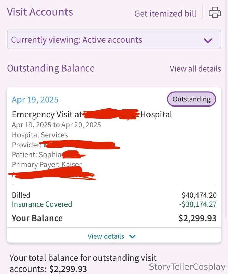The height and width of the screenshot is (274, 228).
Task: Expand the Currently viewing accounts dropdown
Action: pos(114,39)
